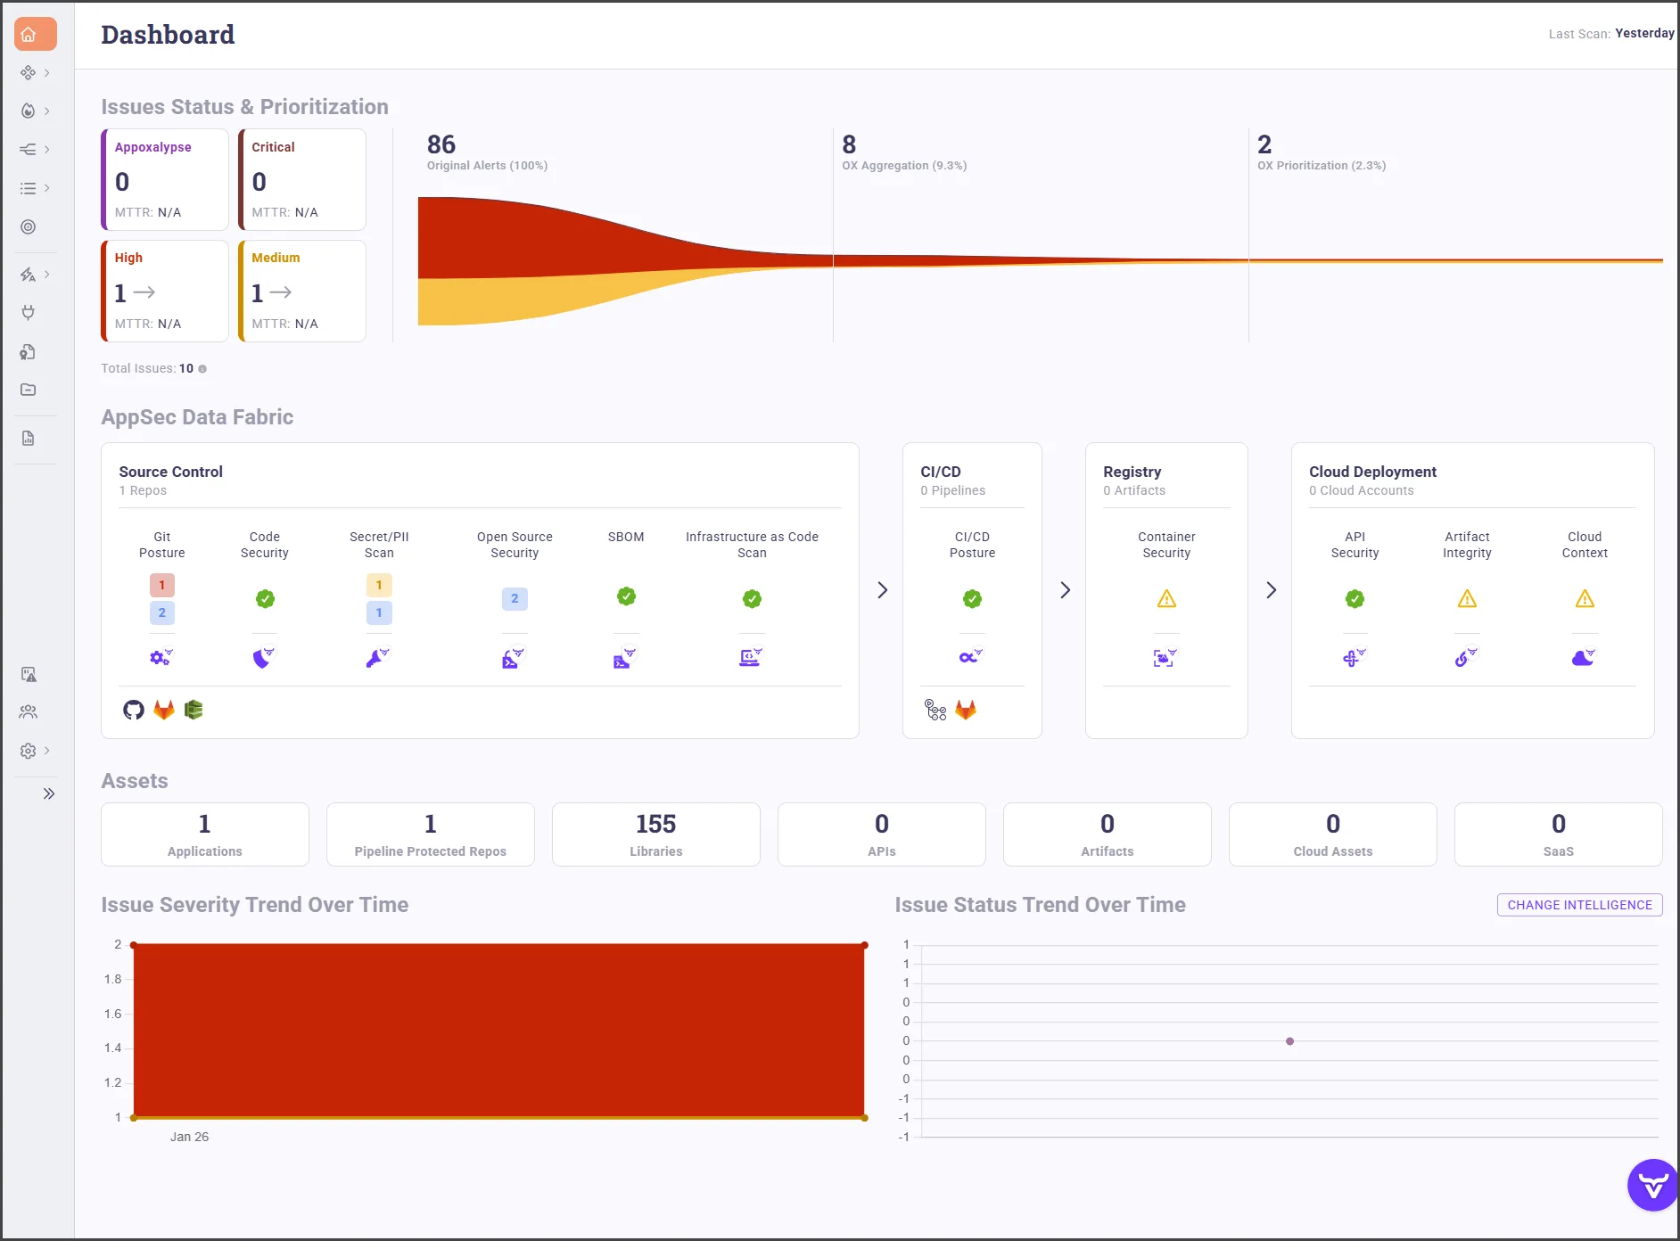
Task: Open the settings gear icon in sidebar
Action: (x=29, y=751)
